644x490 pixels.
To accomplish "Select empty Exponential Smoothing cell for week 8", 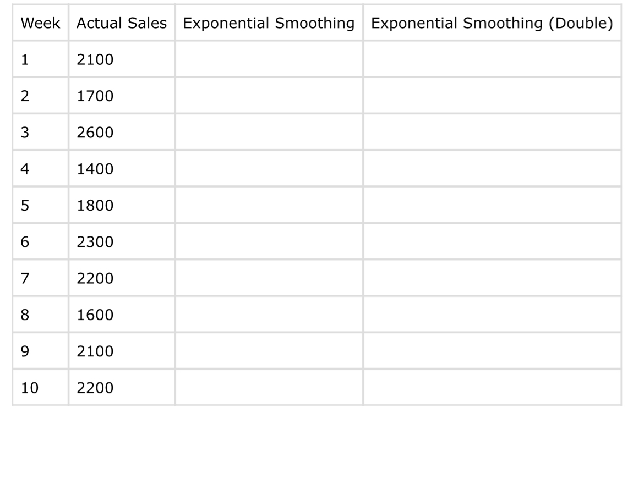I will click(269, 315).
